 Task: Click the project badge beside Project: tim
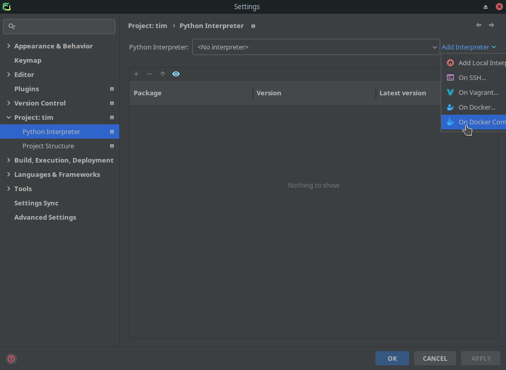click(x=112, y=118)
